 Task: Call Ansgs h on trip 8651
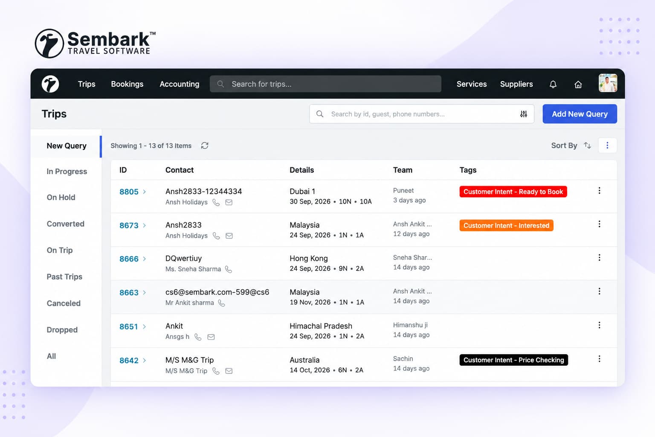[198, 337]
